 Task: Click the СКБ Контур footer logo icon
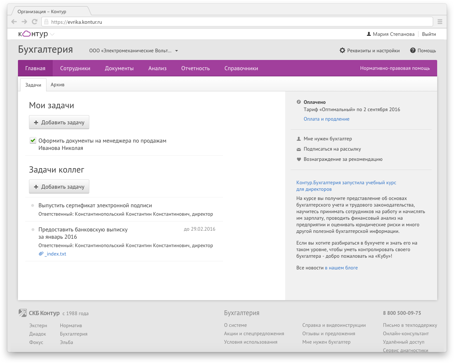tap(22, 313)
